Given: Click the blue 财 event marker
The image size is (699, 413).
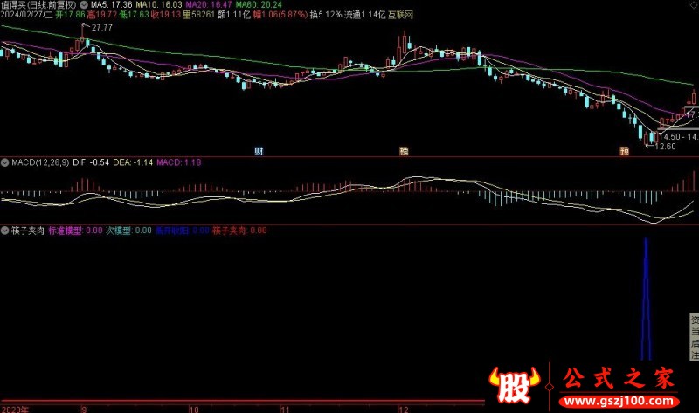Looking at the screenshot, I should (259, 151).
